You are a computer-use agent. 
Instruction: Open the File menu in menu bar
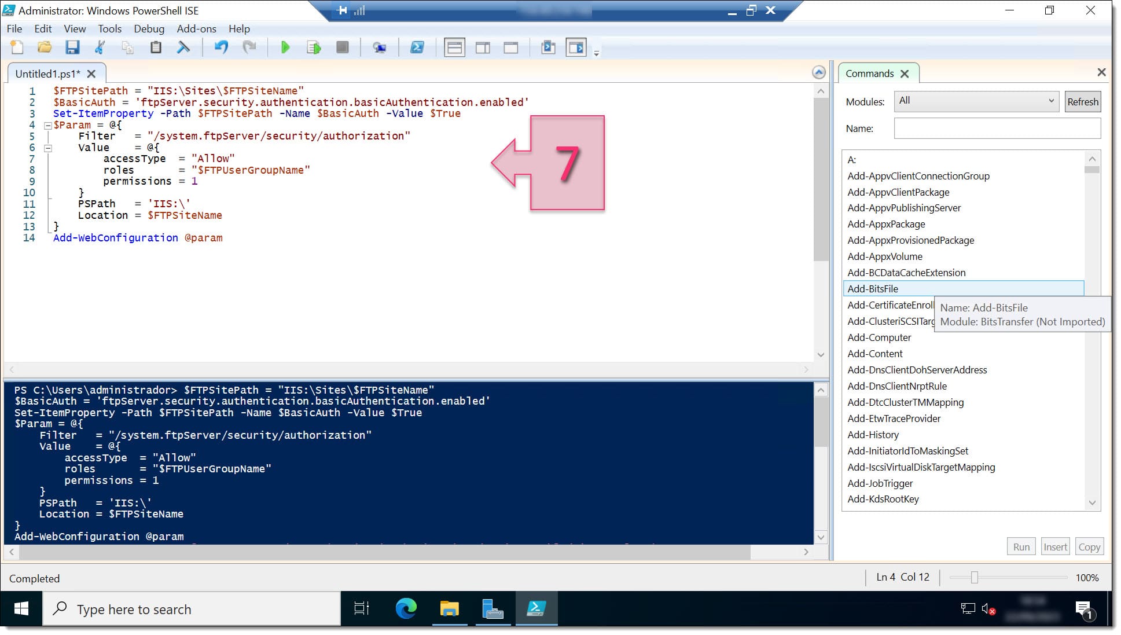click(x=14, y=28)
